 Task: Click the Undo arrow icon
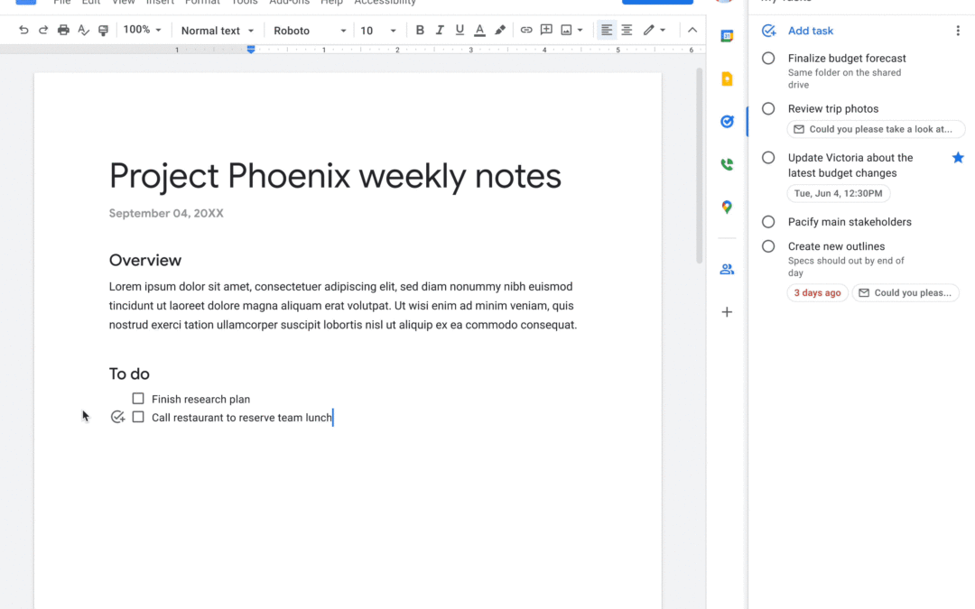tap(23, 30)
